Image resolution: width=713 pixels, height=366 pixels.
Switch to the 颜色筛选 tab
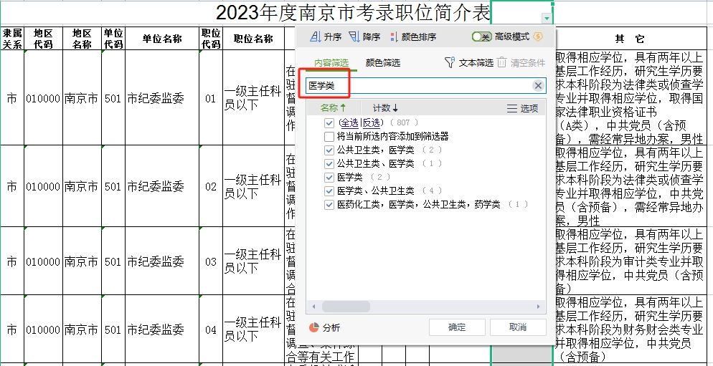pos(382,63)
